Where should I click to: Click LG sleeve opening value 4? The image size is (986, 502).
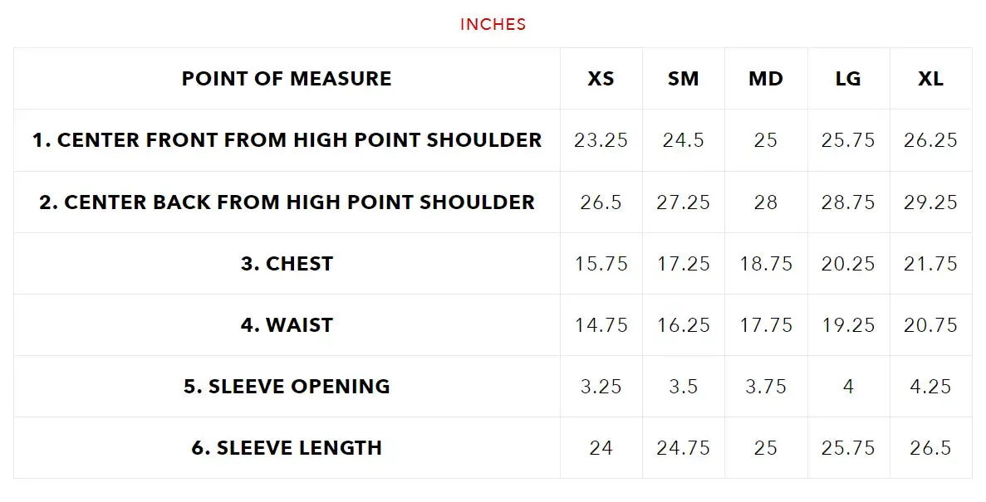point(848,387)
